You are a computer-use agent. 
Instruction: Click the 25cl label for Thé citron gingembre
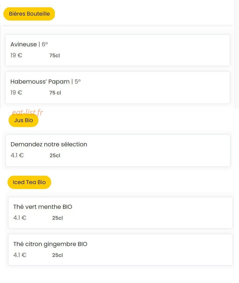(57, 255)
